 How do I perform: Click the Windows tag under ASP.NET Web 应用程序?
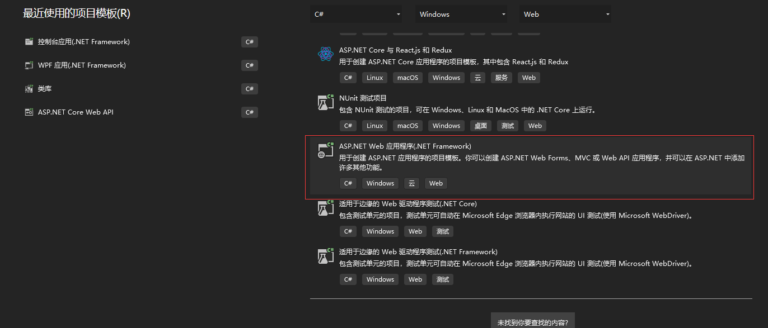[x=381, y=183]
